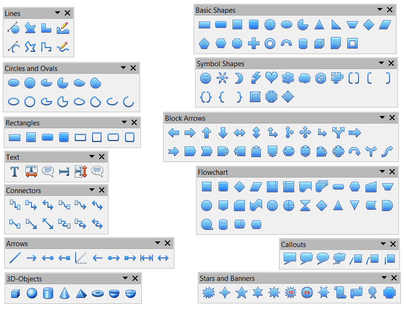Open the Connectors toolbar dropdown arrow
Image resolution: width=406 pixels, height=310 pixels.
pos(92,190)
